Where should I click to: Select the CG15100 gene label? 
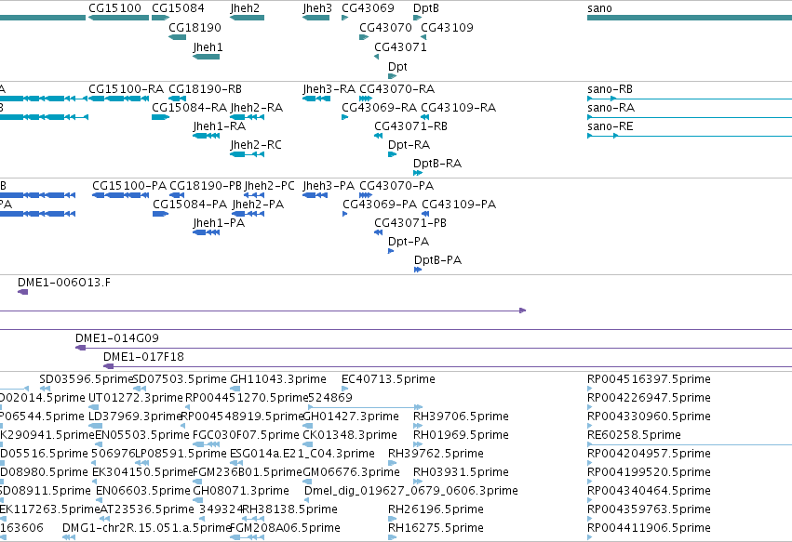click(x=114, y=8)
